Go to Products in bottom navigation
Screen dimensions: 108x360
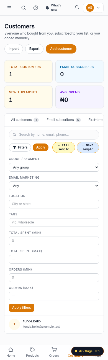click(x=32, y=352)
